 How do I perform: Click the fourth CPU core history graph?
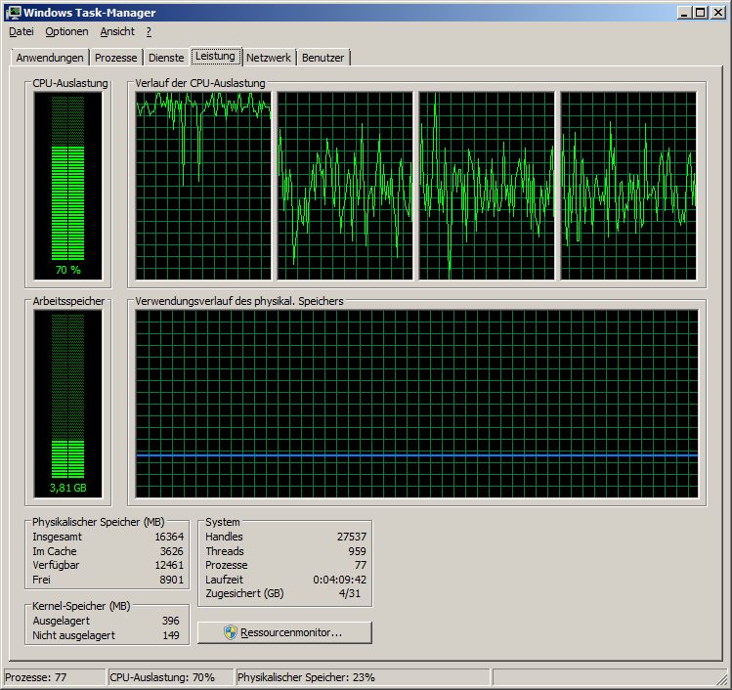coord(628,186)
